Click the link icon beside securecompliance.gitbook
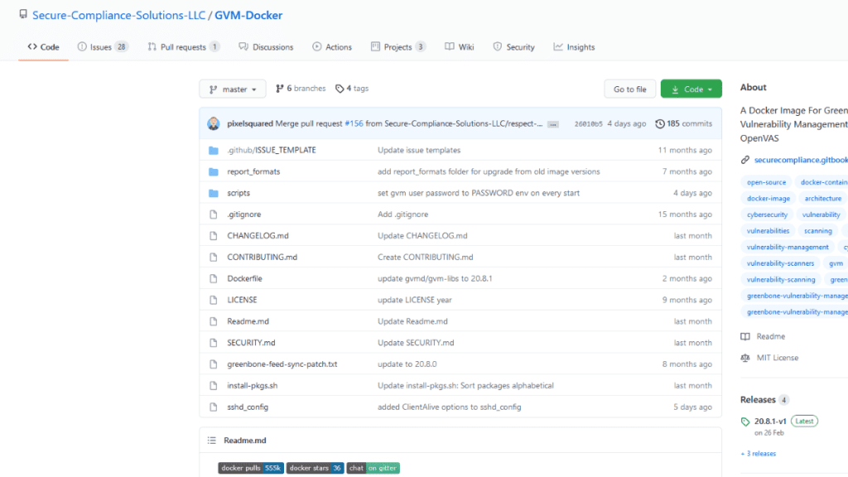 [x=745, y=160]
